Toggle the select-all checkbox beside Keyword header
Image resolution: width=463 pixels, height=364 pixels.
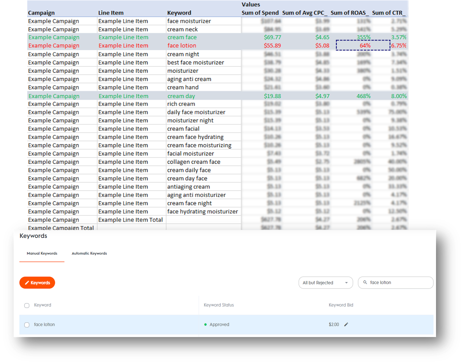pyautogui.click(x=27, y=305)
